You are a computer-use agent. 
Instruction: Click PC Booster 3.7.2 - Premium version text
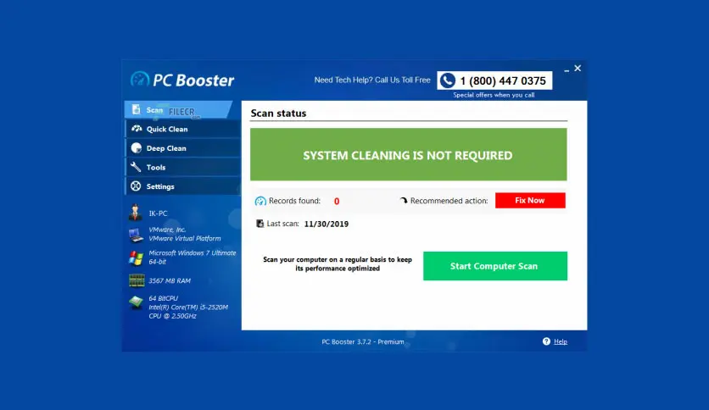(363, 342)
